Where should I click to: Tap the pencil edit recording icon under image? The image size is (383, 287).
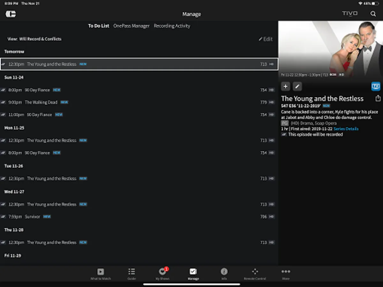(x=297, y=86)
